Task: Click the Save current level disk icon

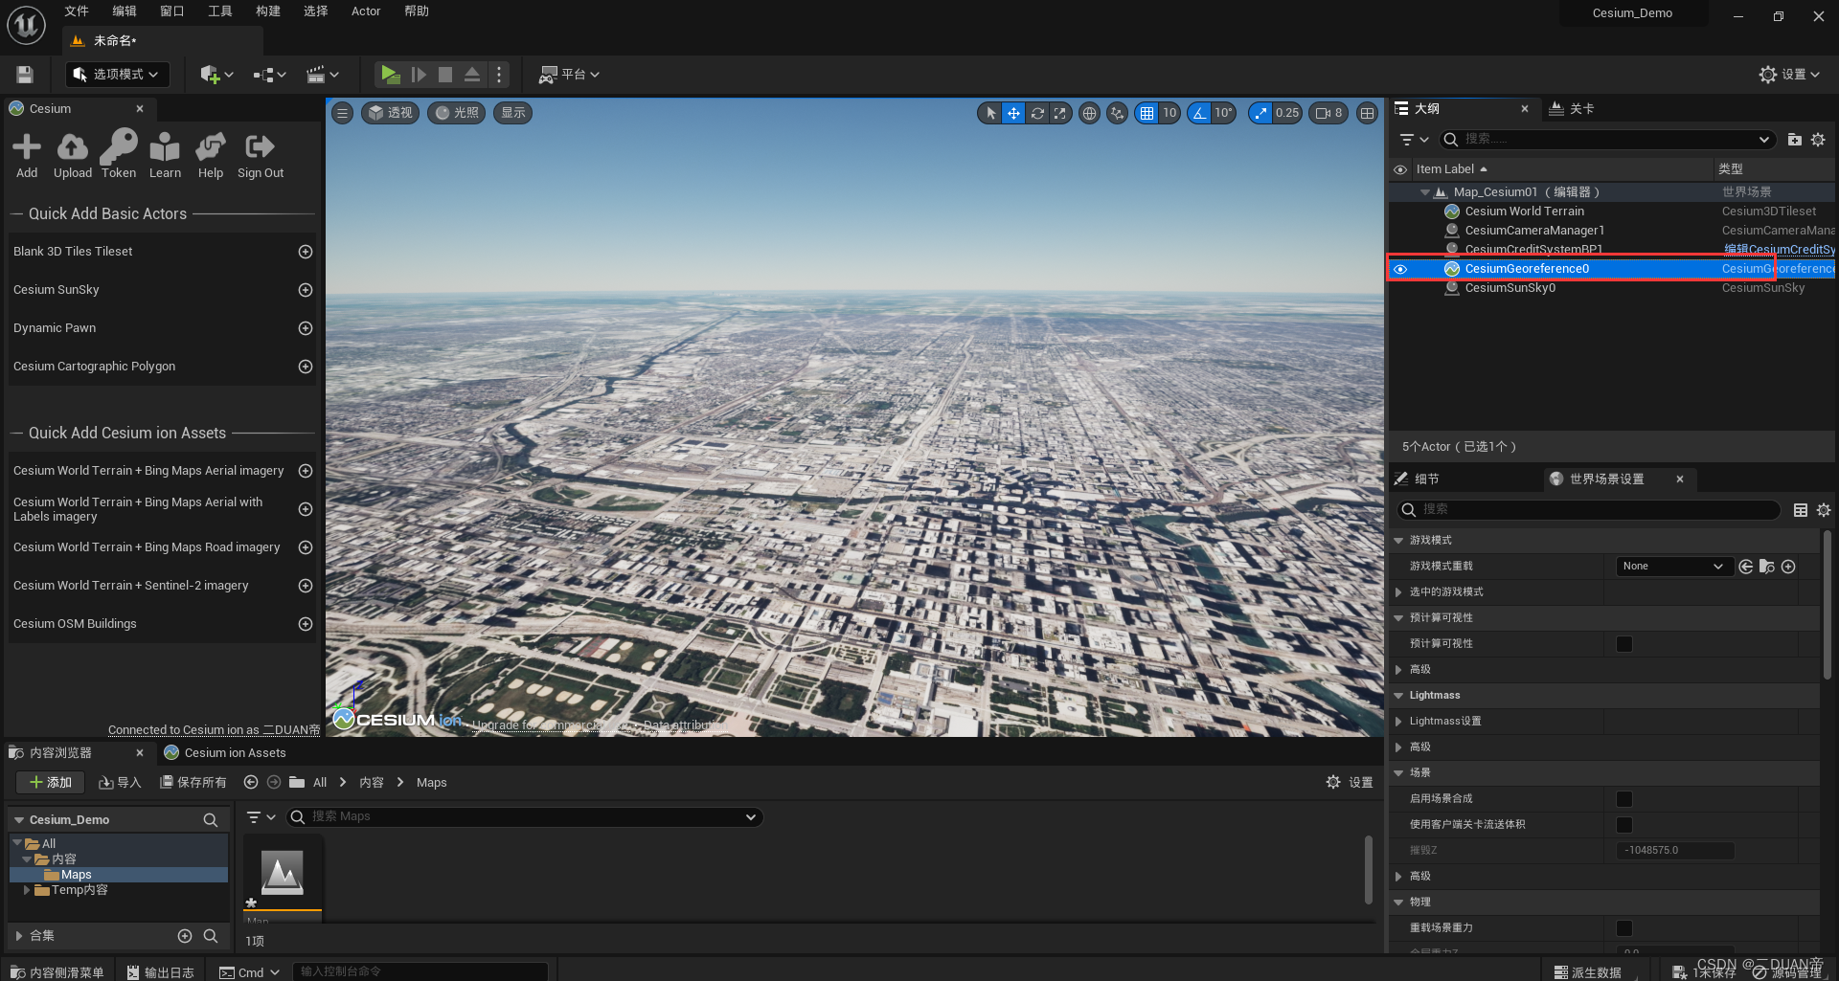Action: click(23, 74)
